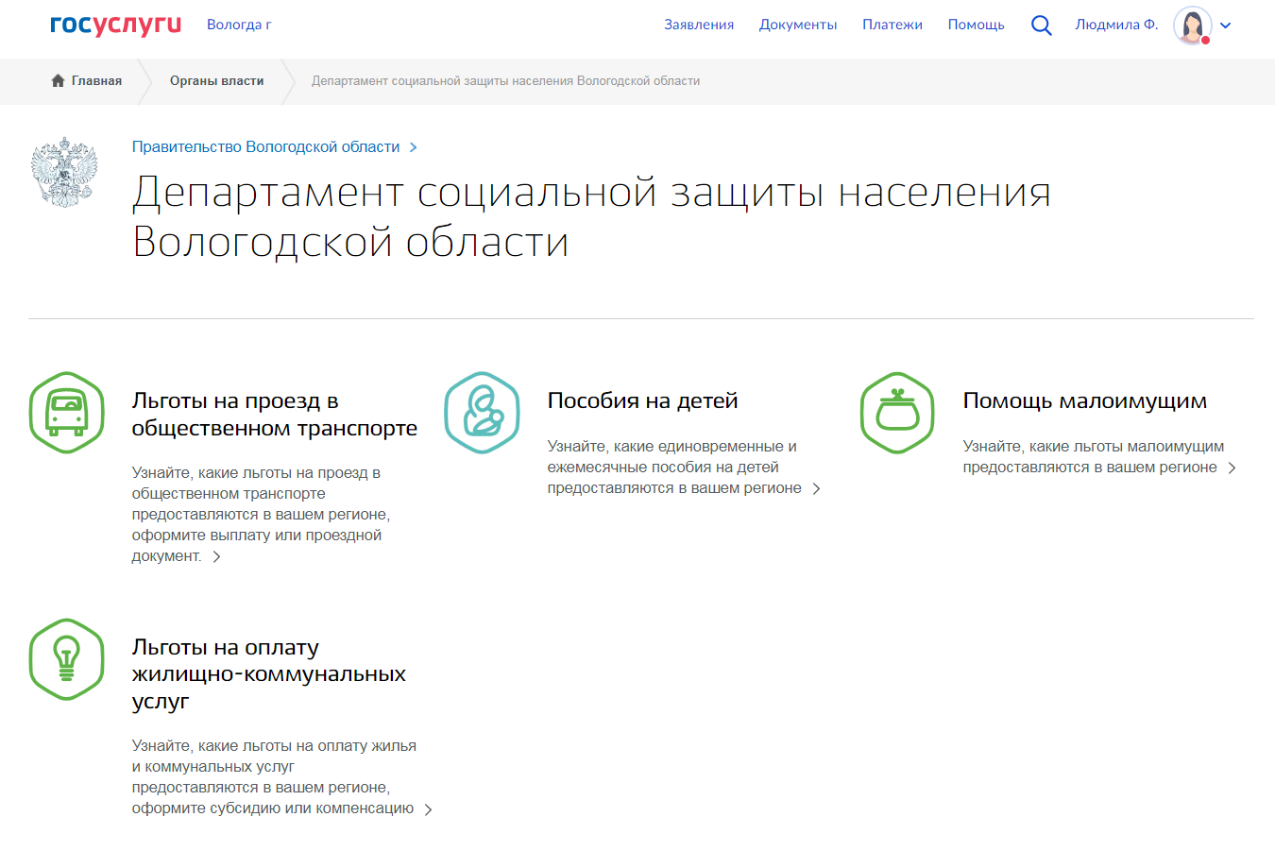Open the Платежи menu item
Image resolution: width=1275 pixels, height=868 pixels.
(892, 25)
